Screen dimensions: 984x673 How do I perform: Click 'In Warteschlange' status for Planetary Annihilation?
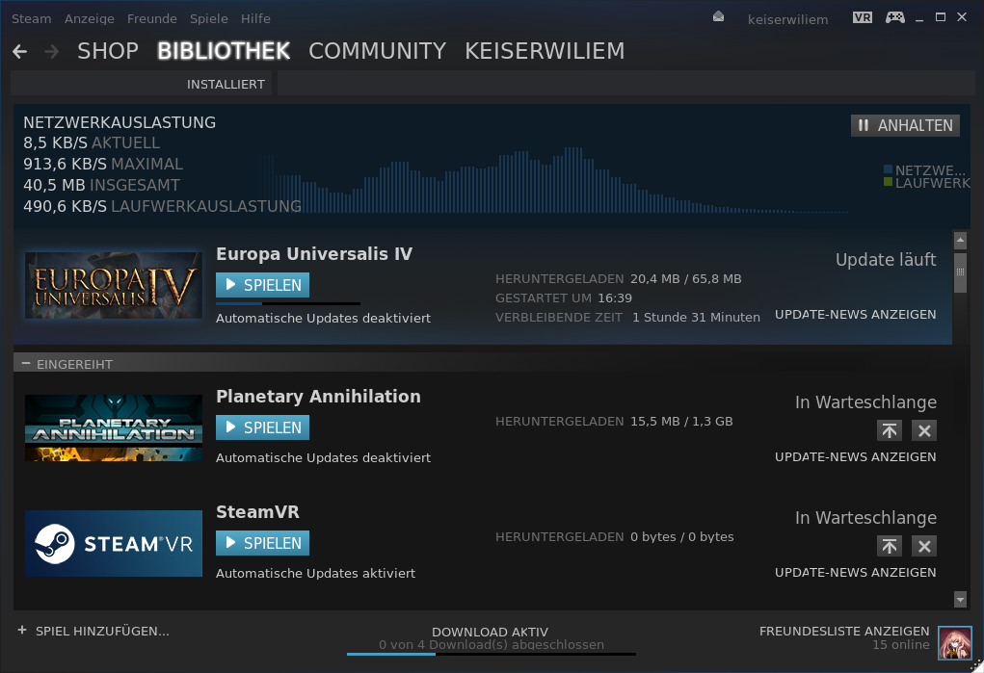pos(865,402)
